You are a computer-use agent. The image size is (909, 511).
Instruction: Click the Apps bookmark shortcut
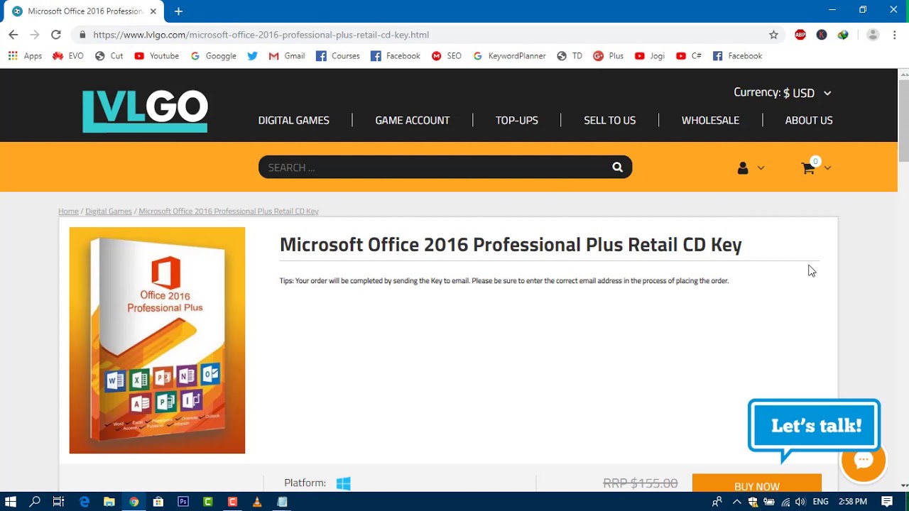click(25, 56)
